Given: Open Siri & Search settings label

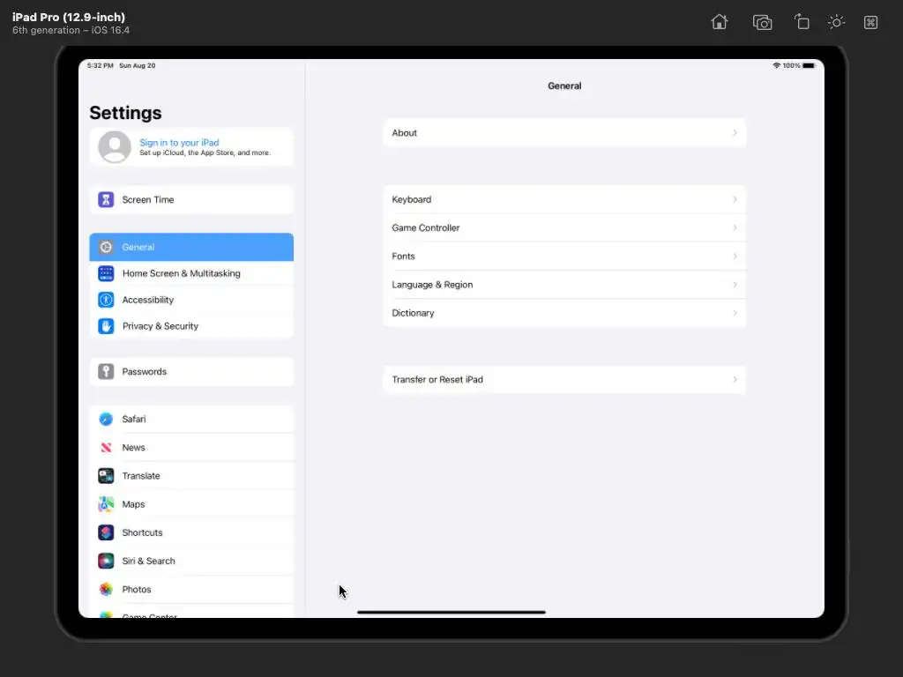Looking at the screenshot, I should tap(148, 561).
